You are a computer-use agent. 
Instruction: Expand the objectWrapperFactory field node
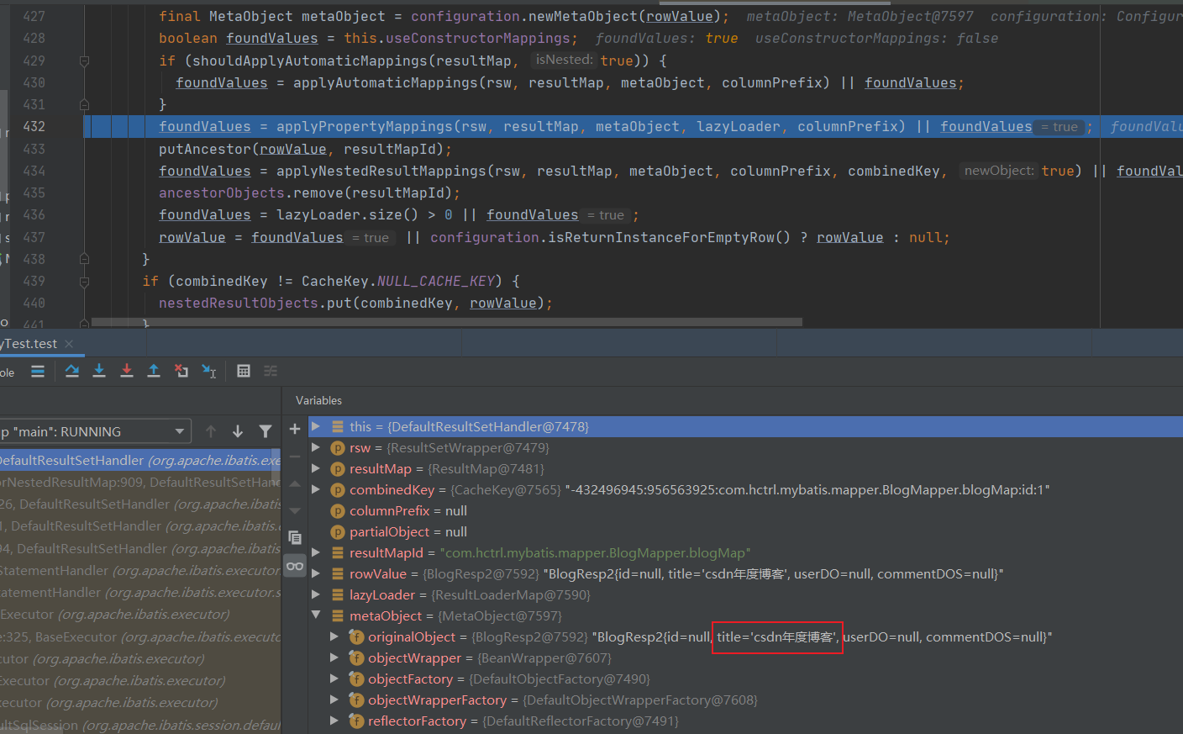334,700
